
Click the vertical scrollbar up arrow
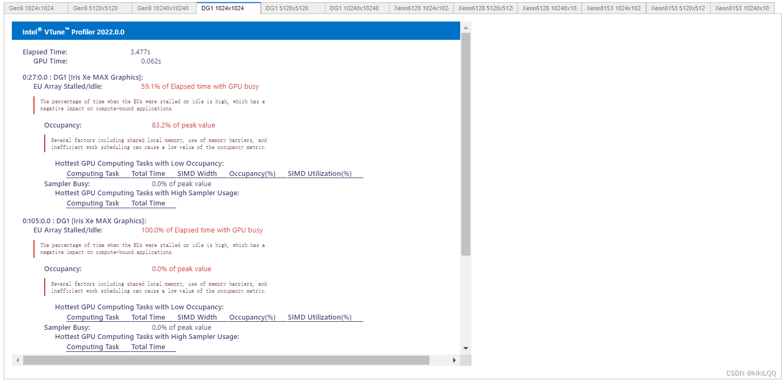click(x=466, y=26)
